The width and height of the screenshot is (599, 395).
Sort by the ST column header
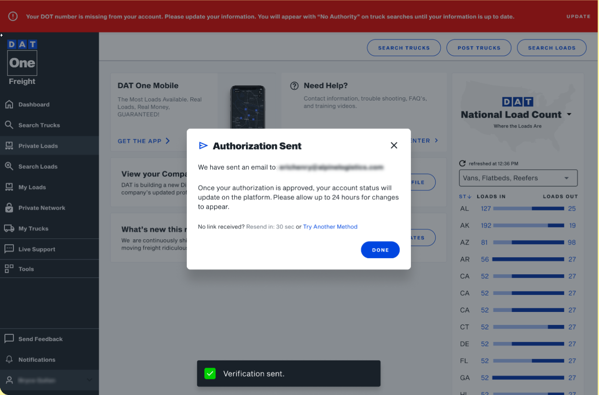(x=465, y=197)
